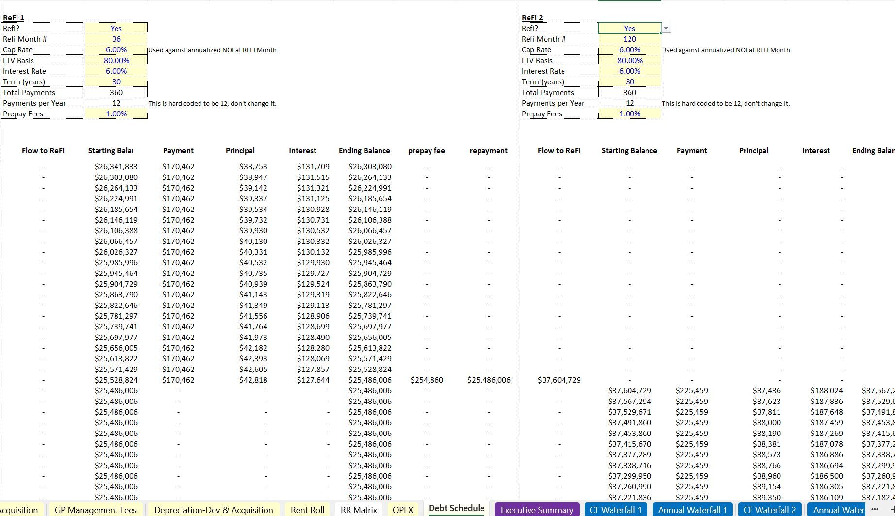Click ReFi 1 note about annualized NOI

212,50
